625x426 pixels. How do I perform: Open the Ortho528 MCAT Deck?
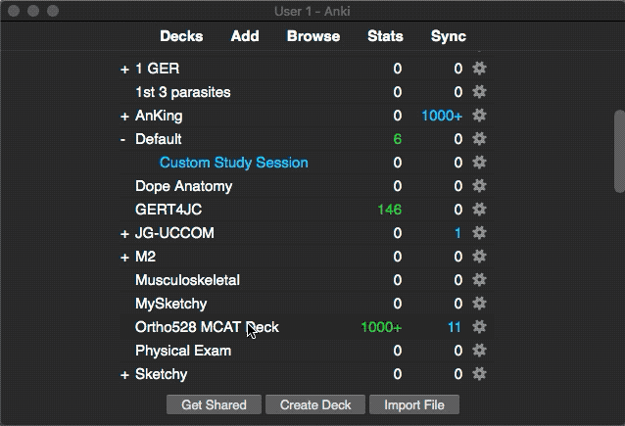207,327
